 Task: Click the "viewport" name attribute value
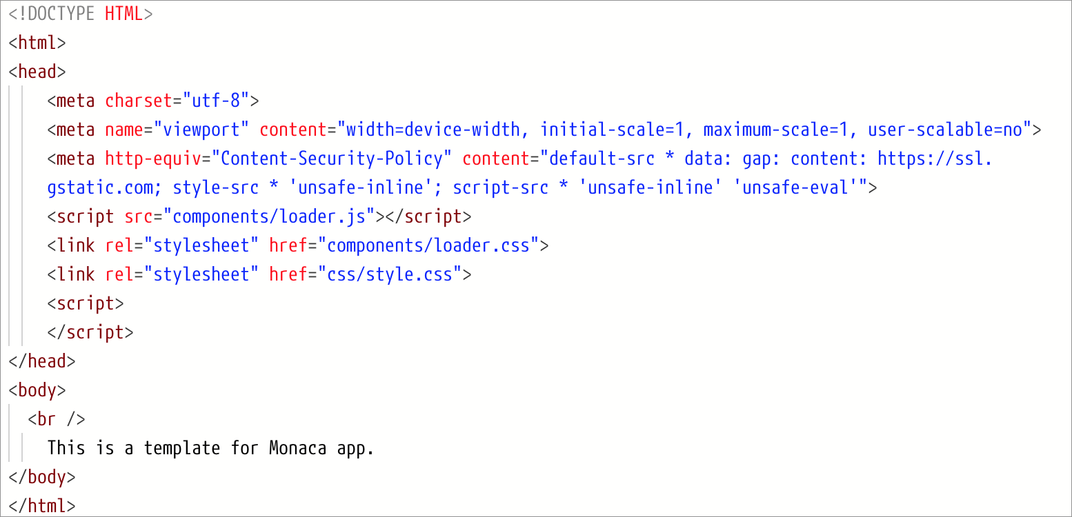pyautogui.click(x=201, y=130)
